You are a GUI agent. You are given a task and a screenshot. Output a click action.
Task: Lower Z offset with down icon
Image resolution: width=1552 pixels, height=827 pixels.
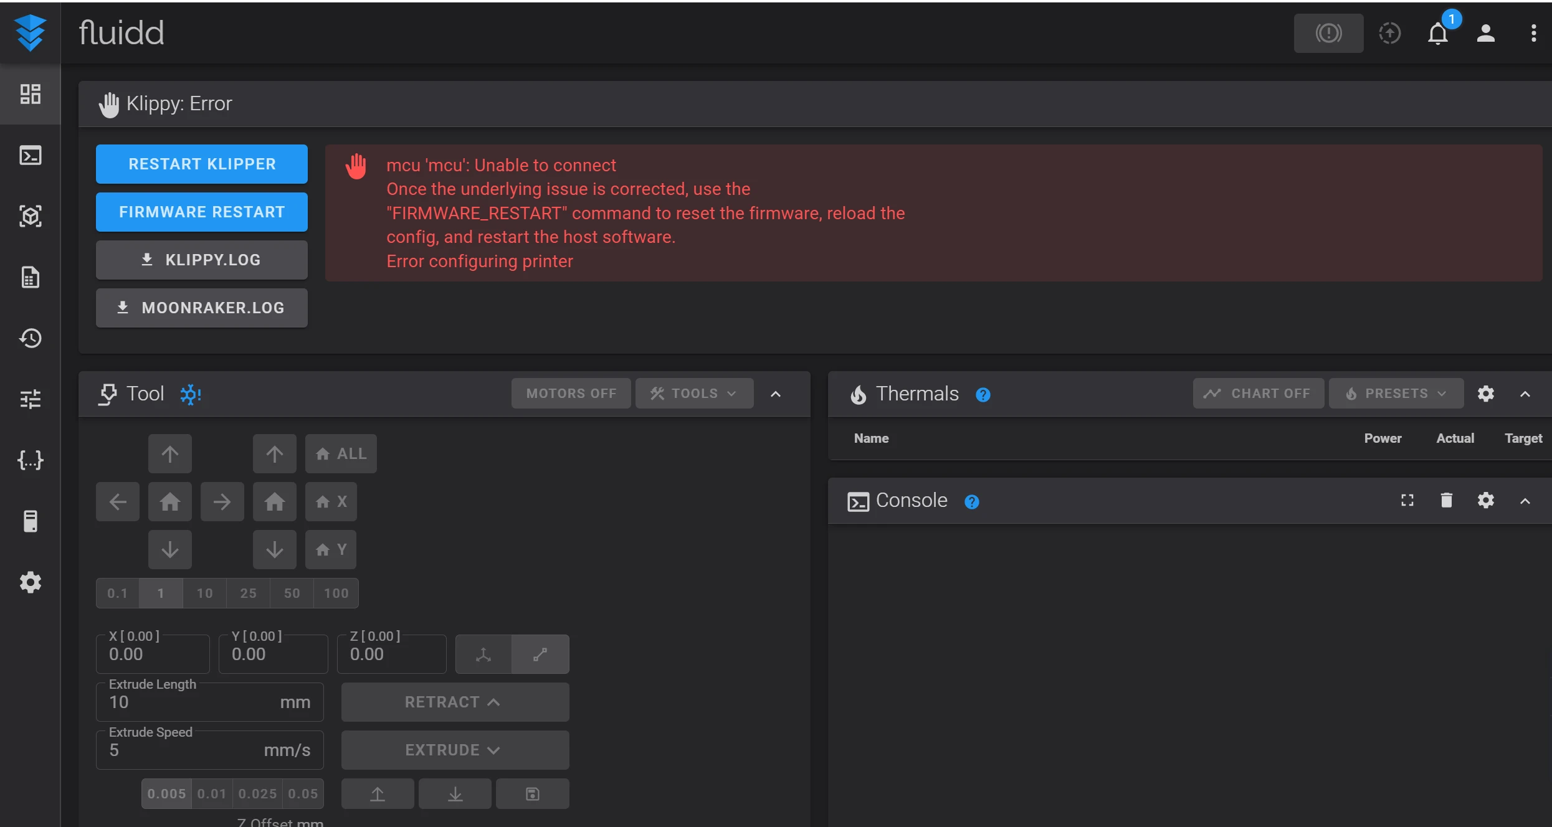pos(455,793)
